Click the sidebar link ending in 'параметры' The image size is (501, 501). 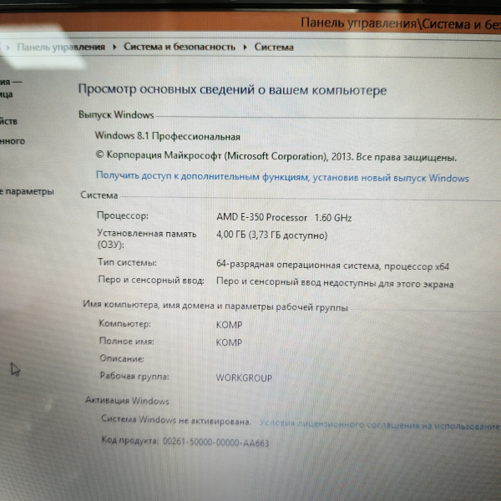point(27,192)
